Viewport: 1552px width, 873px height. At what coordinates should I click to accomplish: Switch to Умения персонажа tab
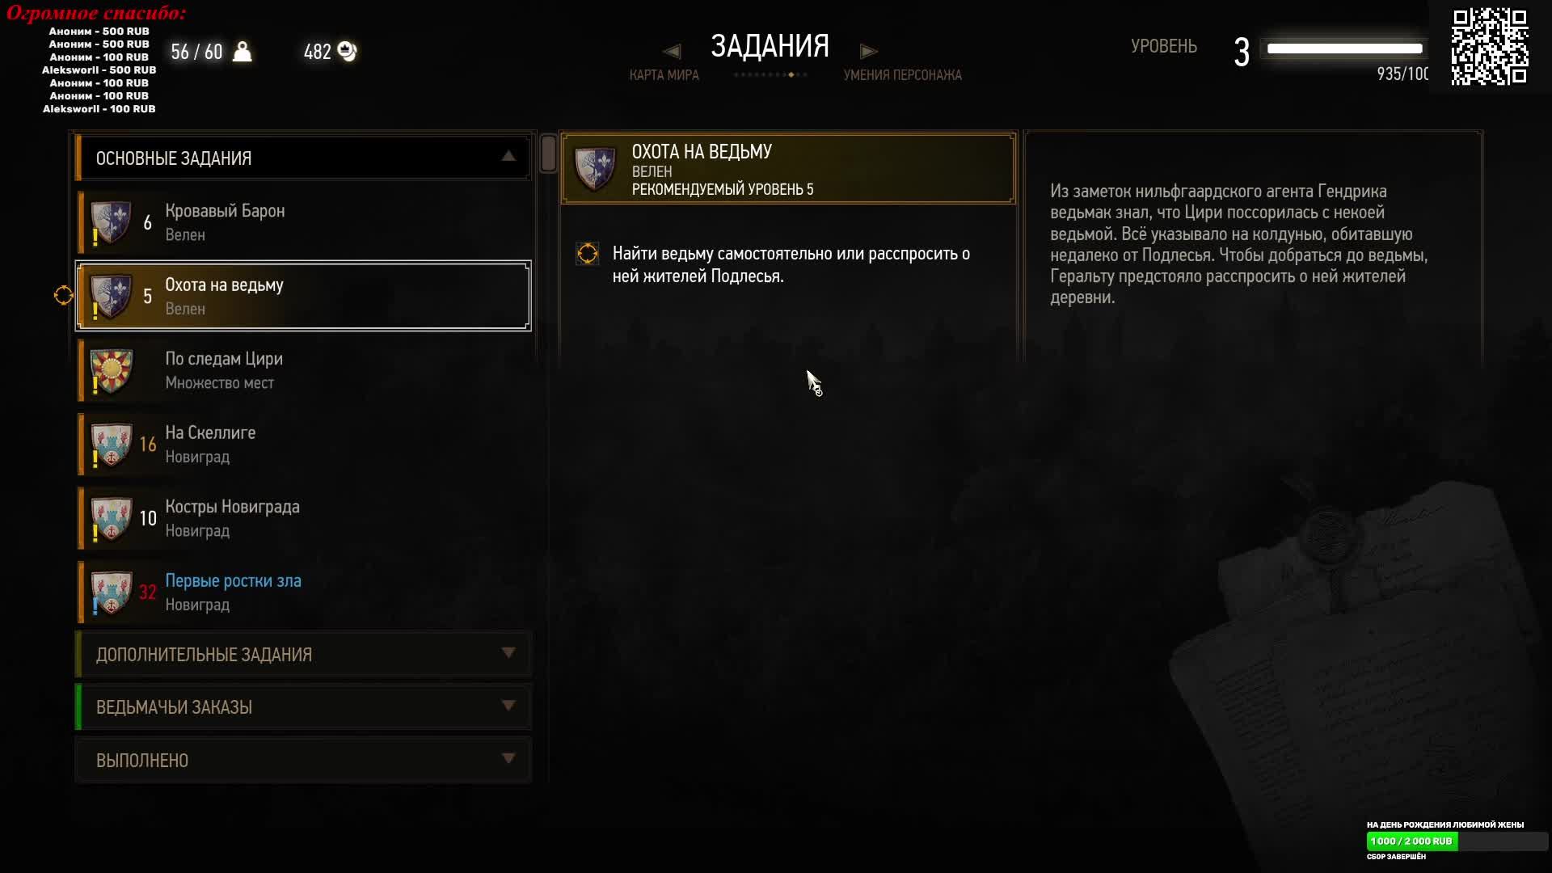click(902, 75)
